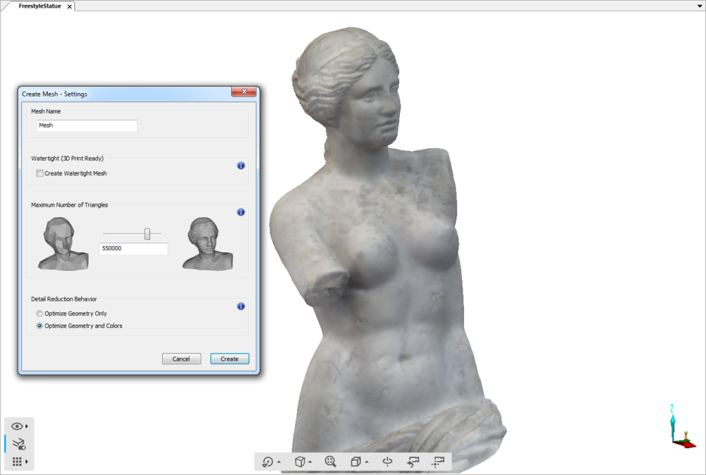
Task: Select the perspective box view icon
Action: click(x=356, y=461)
